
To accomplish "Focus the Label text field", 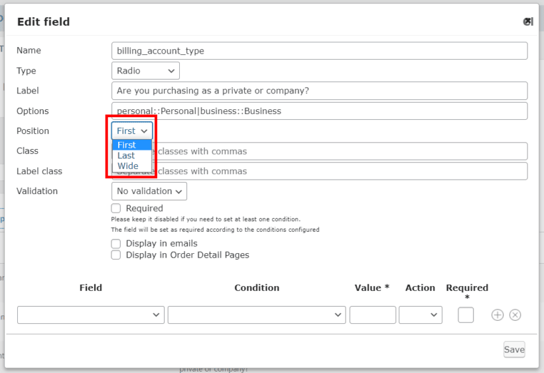I will [319, 91].
